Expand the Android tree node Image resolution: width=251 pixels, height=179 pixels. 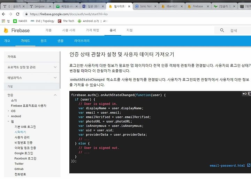8,116
